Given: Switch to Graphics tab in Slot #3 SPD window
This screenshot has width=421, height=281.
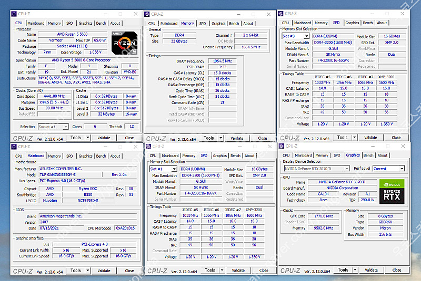Looking at the screenshot, I should 352,23.
